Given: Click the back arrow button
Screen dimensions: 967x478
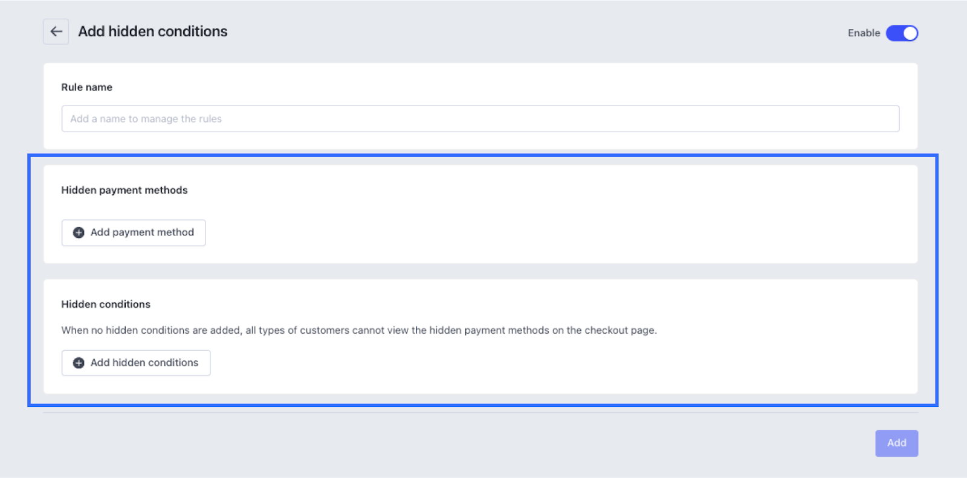Looking at the screenshot, I should tap(56, 31).
